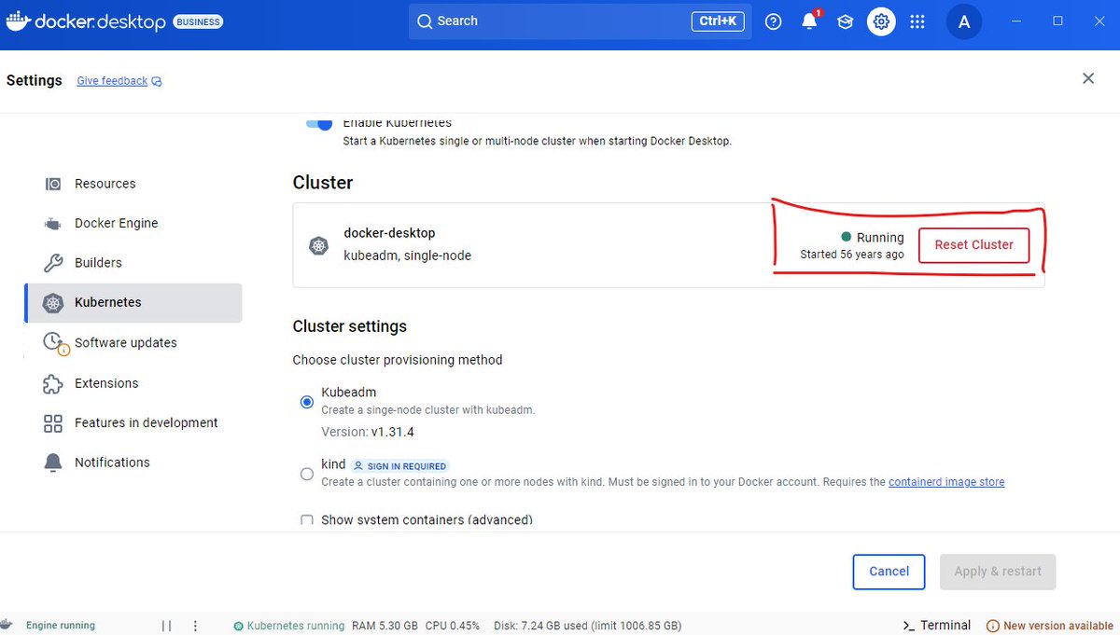
Task: Click the Cancel button
Action: pos(889,572)
